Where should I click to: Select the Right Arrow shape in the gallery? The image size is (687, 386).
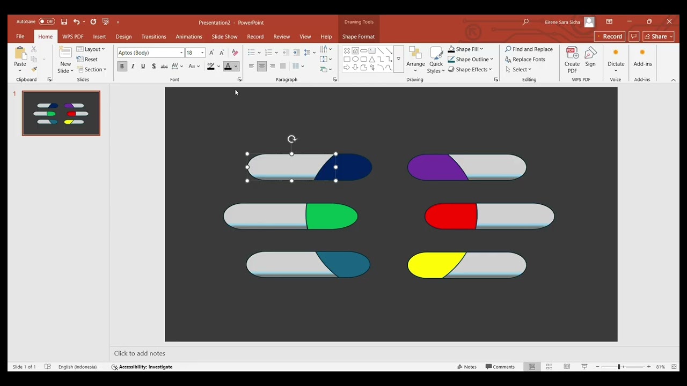click(347, 68)
